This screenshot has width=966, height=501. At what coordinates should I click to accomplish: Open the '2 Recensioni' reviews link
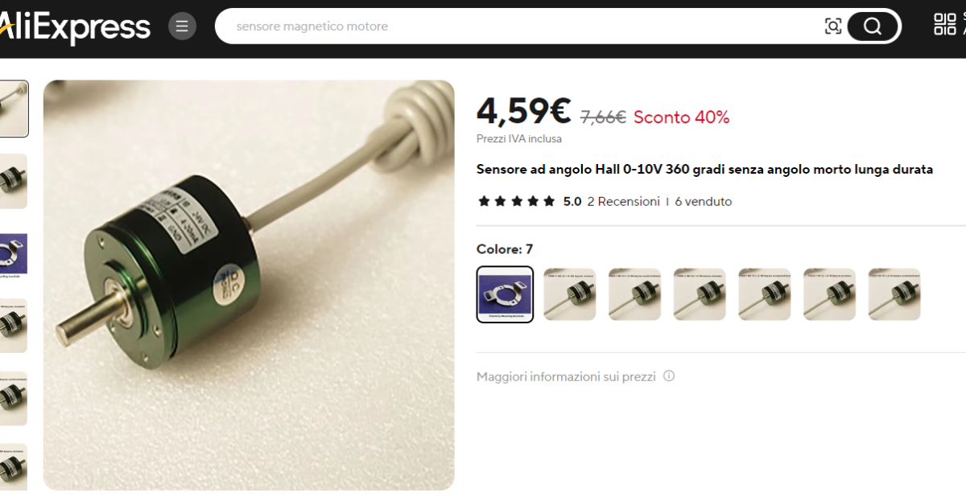623,201
